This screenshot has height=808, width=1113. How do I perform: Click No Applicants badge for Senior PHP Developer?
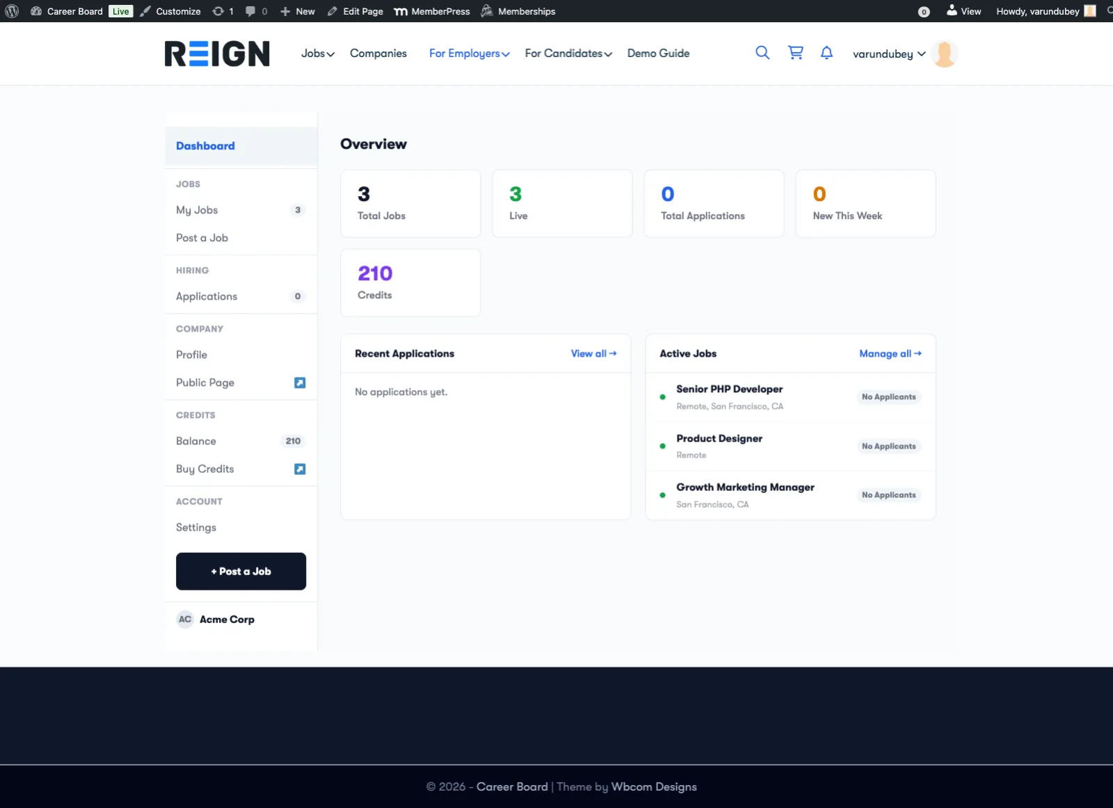click(x=889, y=397)
